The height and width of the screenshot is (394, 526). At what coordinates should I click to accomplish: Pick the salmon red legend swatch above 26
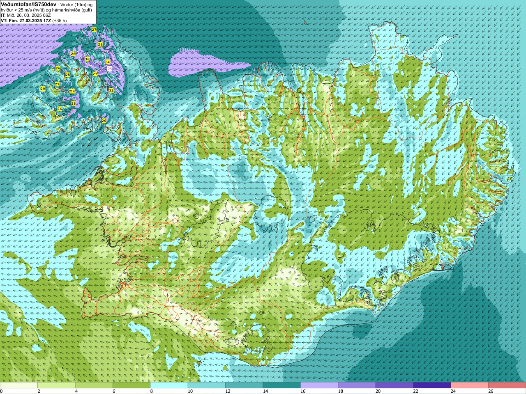coord(507,385)
